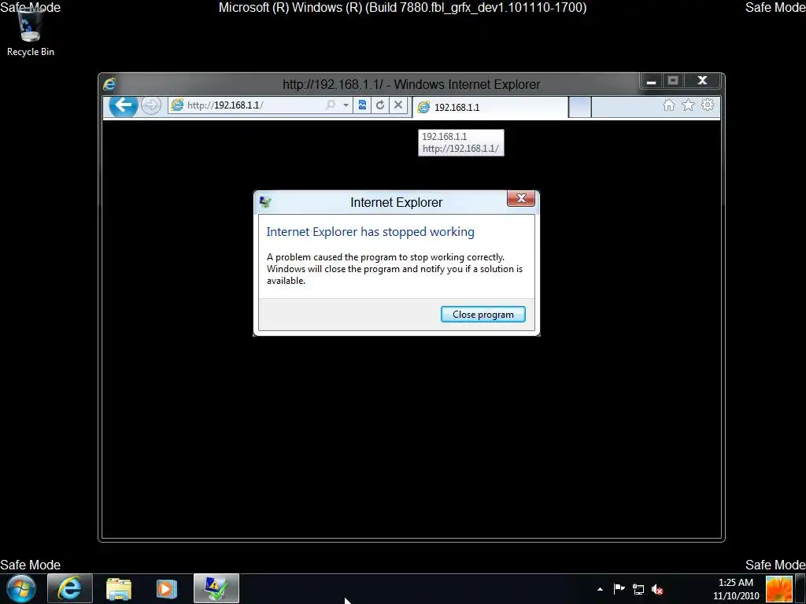
Task: Stop loading using the X icon
Action: (397, 105)
